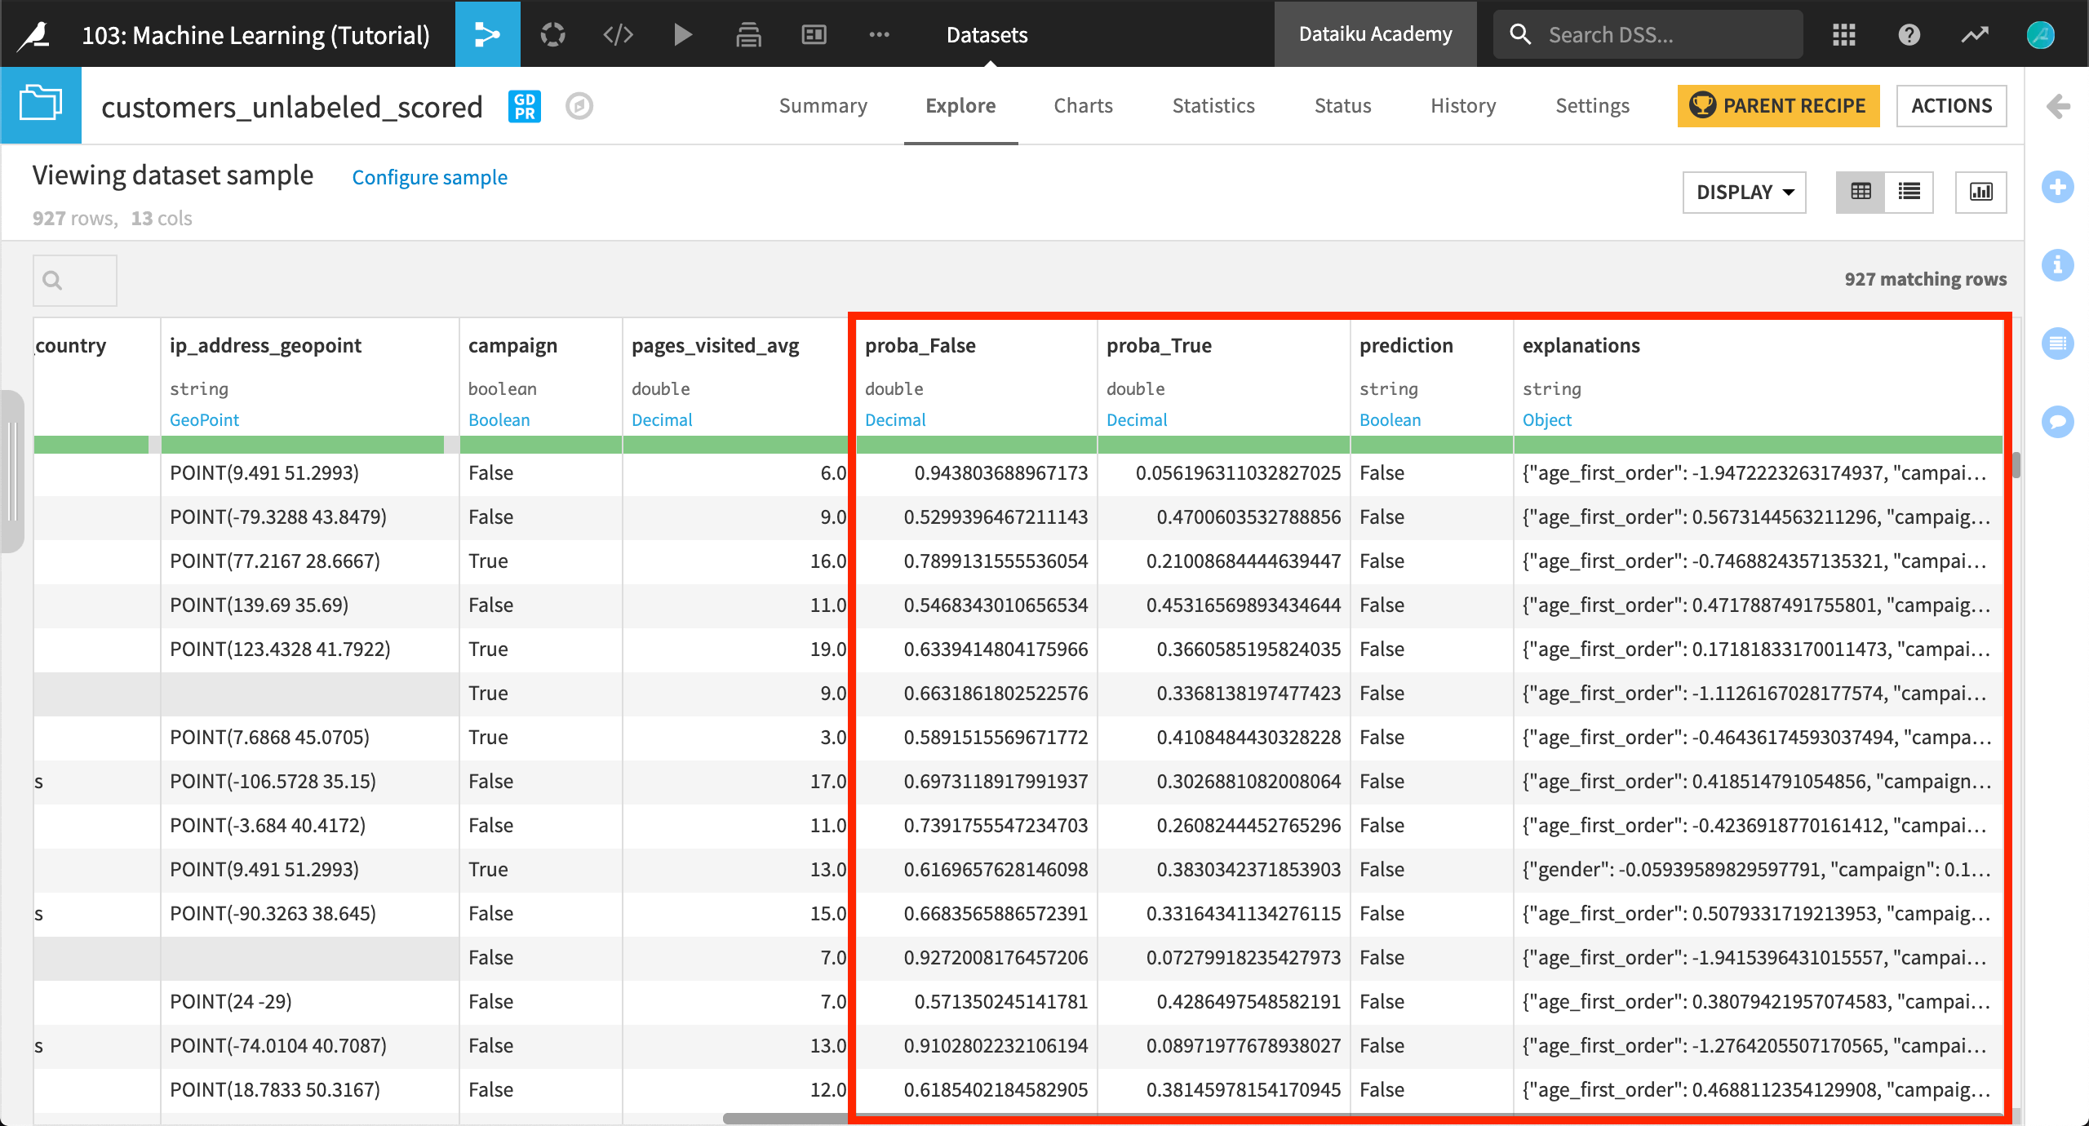Open the dashboards icon in top bar
2089x1126 pixels.
point(814,34)
